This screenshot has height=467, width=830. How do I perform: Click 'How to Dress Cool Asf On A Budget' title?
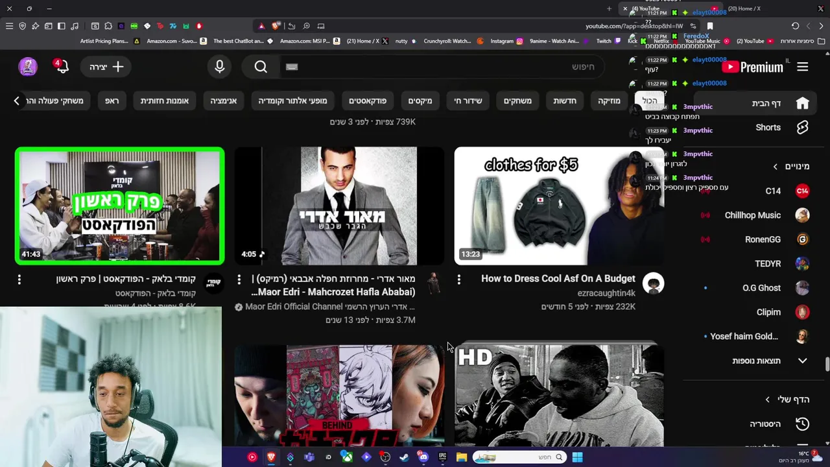point(558,278)
